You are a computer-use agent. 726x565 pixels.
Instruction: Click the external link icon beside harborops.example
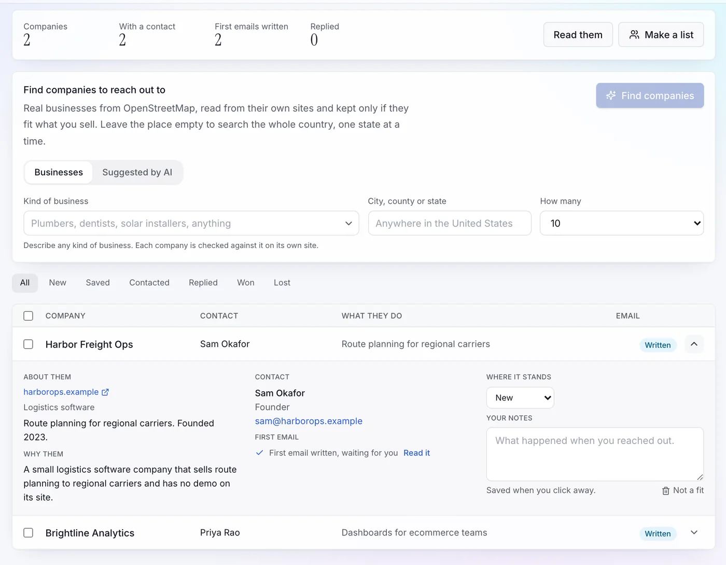coord(105,392)
